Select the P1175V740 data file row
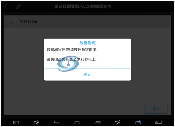The image size is (175, 127). (x=87, y=22)
